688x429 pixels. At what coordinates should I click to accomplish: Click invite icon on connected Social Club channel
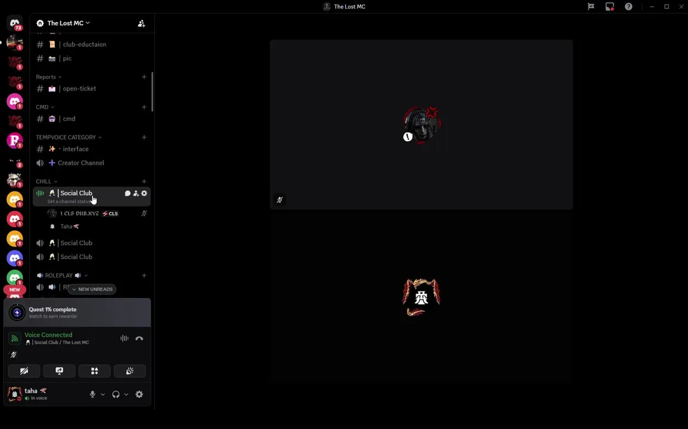click(x=135, y=193)
